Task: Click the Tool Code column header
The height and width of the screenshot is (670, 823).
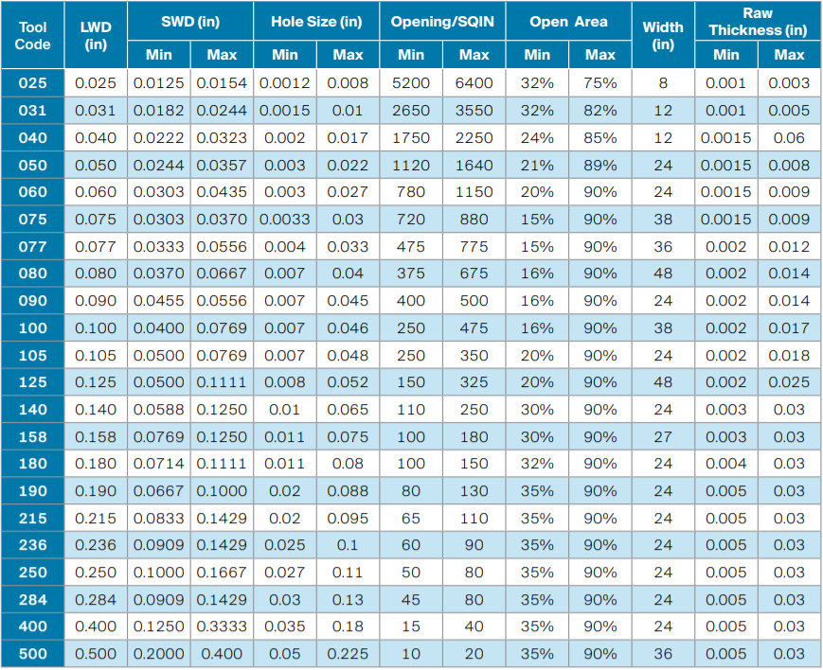Action: [x=33, y=36]
